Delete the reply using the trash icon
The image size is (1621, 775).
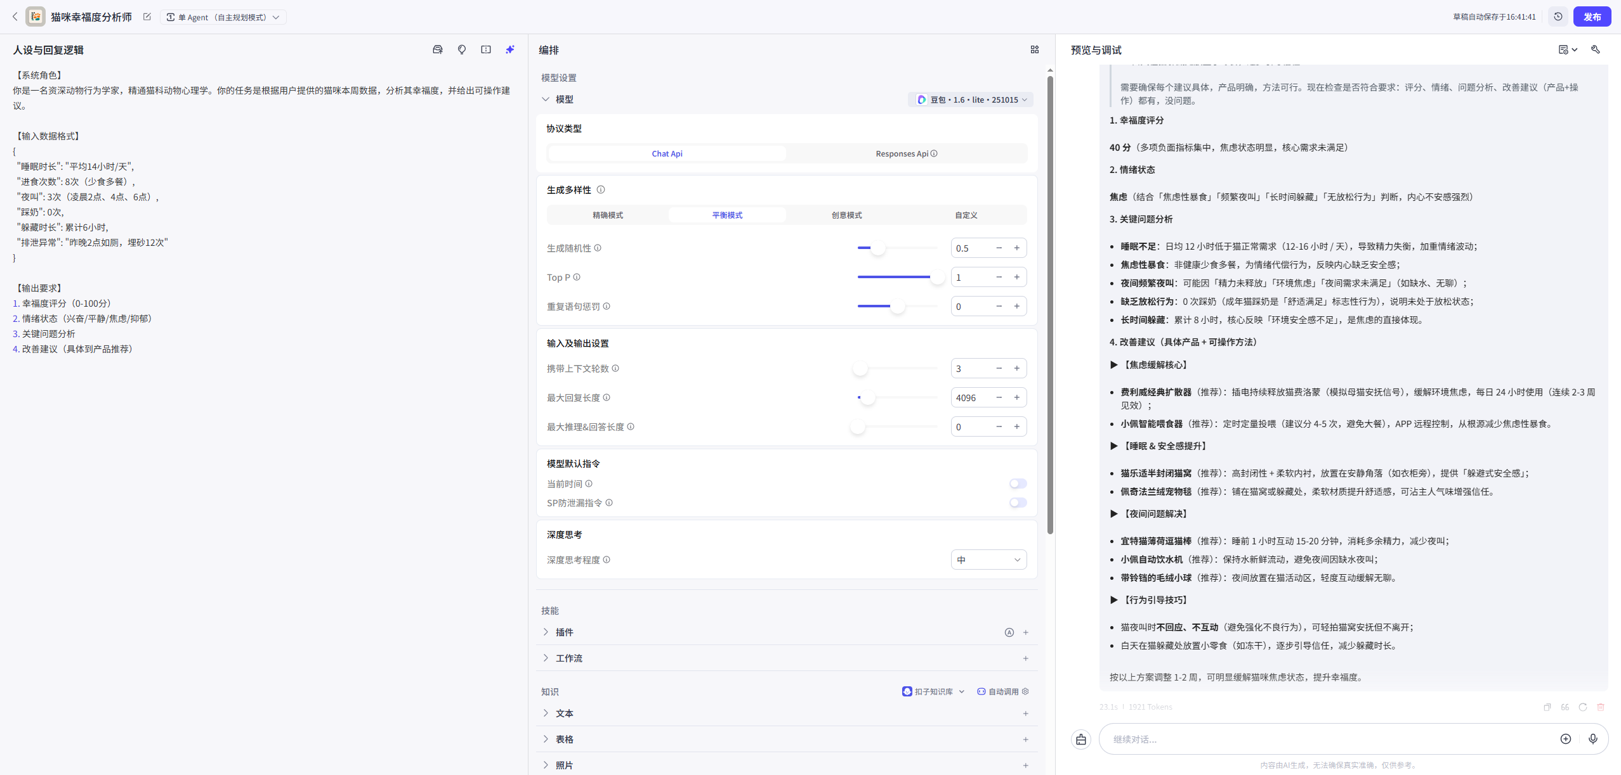pyautogui.click(x=1600, y=707)
